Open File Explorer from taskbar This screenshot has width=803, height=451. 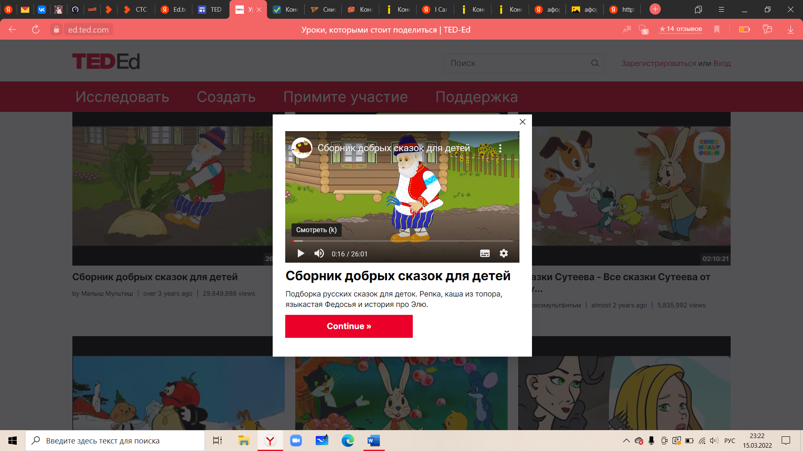click(x=244, y=441)
